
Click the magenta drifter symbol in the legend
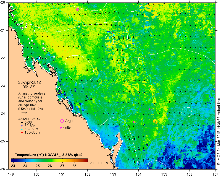[61, 127]
